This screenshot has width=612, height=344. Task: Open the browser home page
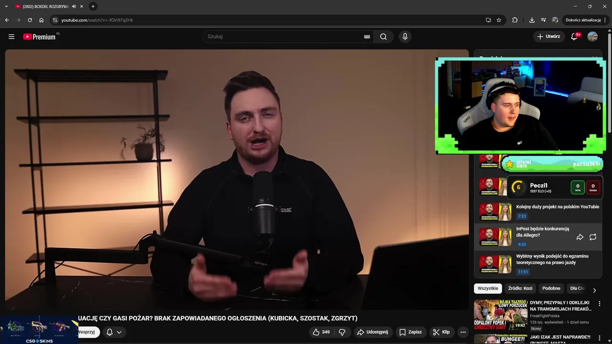(41, 20)
